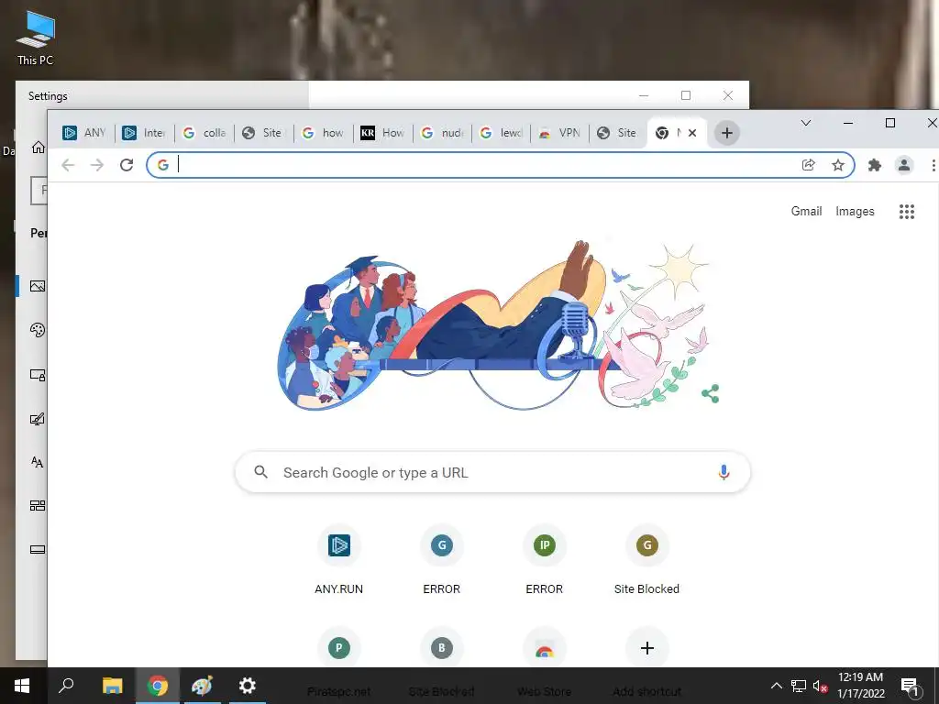Show hidden system tray icons
939x704 pixels.
[x=776, y=686]
